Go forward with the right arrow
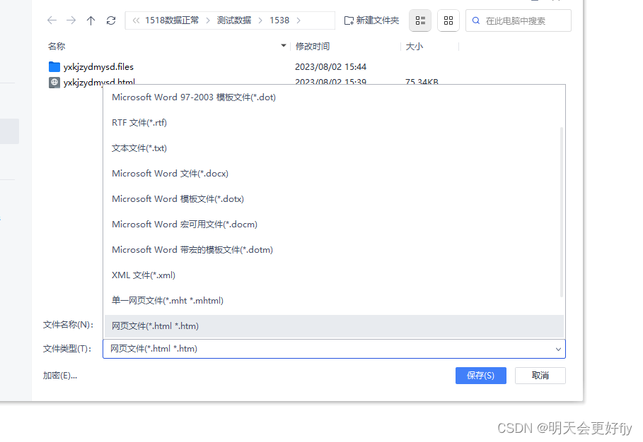The height and width of the screenshot is (442, 643). pos(71,20)
